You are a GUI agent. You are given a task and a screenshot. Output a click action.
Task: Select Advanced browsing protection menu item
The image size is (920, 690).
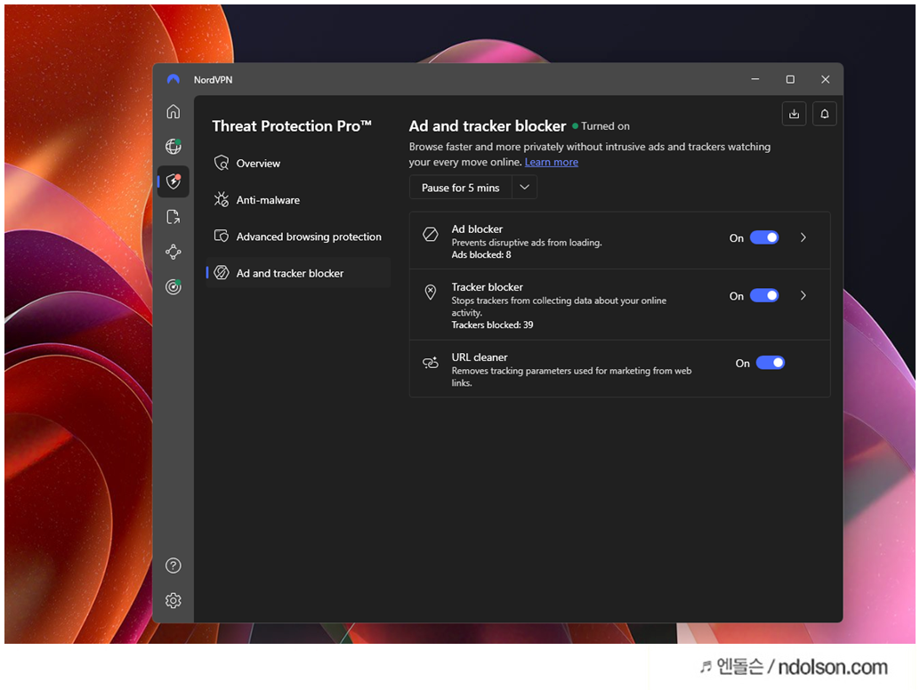point(298,237)
